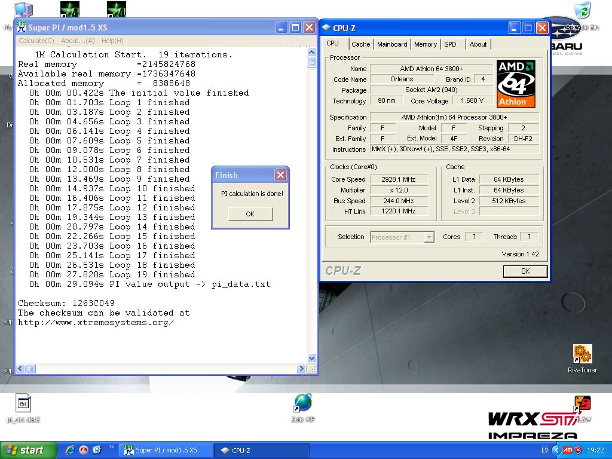Switch to the Memory tab
This screenshot has height=459, width=612.
coord(426,44)
